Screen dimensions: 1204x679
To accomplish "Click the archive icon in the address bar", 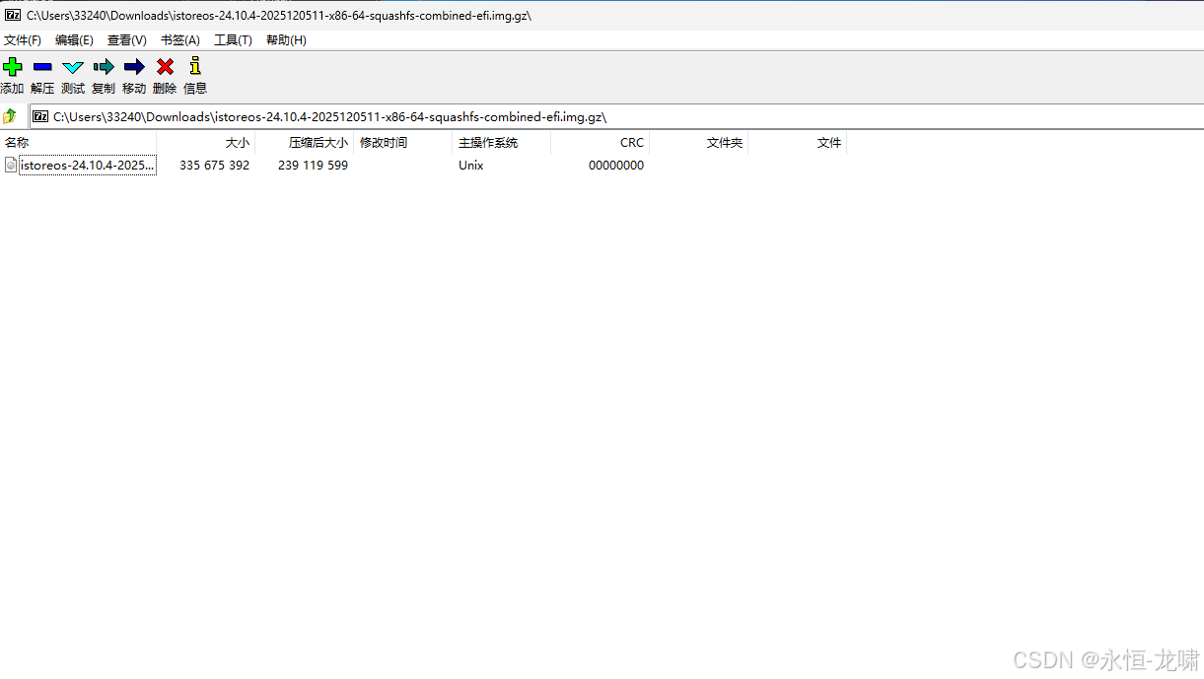I will click(x=38, y=116).
